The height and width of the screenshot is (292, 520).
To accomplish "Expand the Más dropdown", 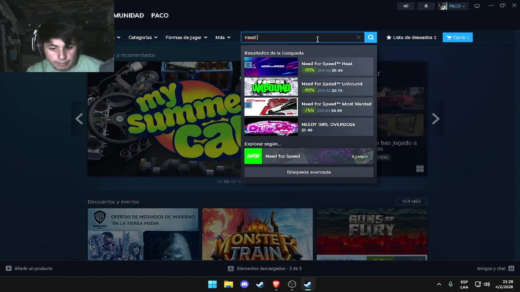I will 223,37.
